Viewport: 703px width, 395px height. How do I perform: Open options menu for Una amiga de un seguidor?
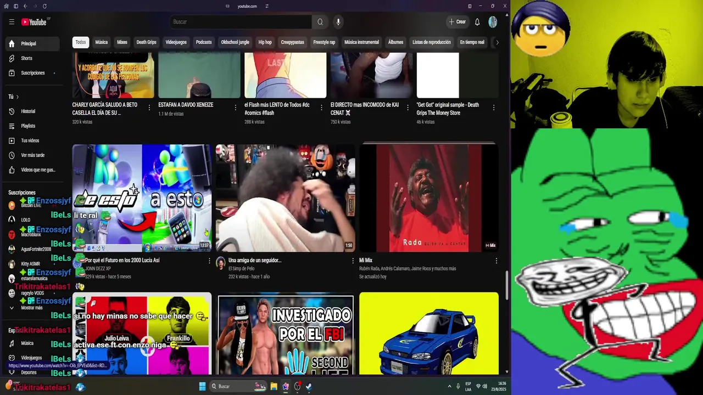(353, 261)
